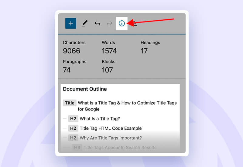Select the Words count 1574
Screen dimensions: 243x167
coord(109,51)
